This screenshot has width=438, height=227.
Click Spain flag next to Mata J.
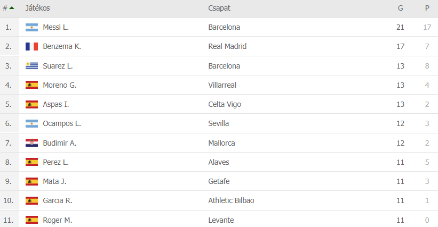[x=31, y=181]
